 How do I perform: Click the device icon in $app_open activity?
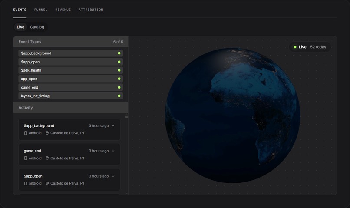tap(26, 183)
